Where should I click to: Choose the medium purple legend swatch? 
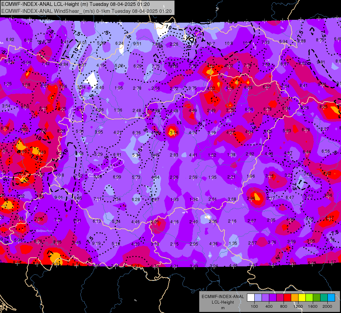[x=265, y=298]
